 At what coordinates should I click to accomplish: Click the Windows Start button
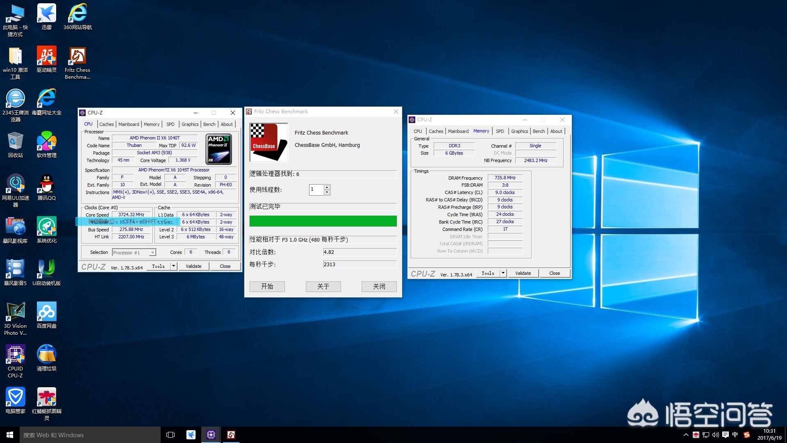[10, 435]
